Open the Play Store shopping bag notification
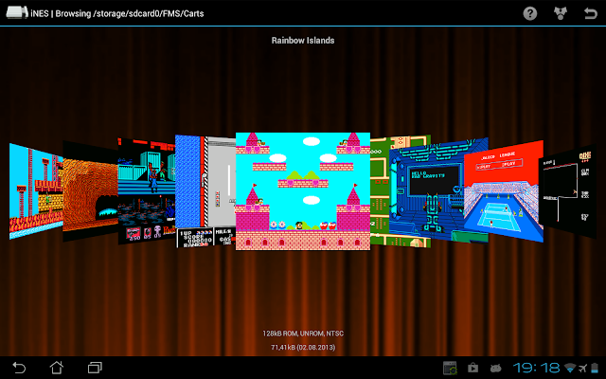The height and width of the screenshot is (379, 606). click(x=472, y=368)
